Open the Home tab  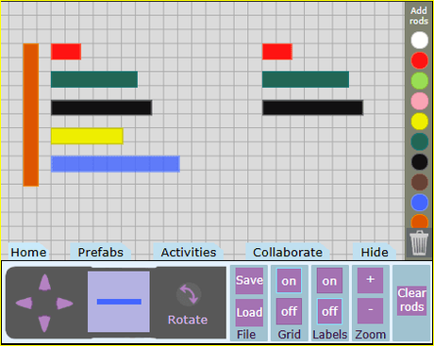tap(28, 252)
